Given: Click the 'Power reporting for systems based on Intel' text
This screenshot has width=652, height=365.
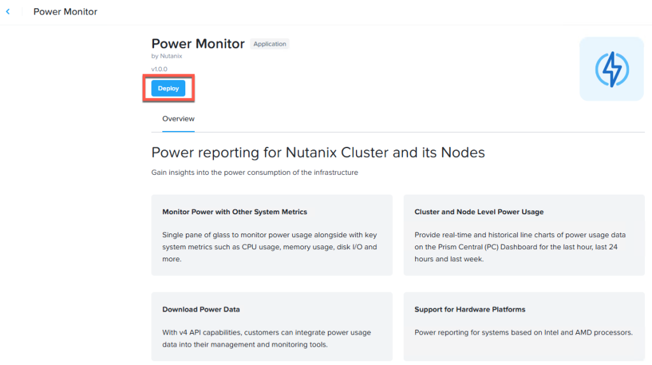Looking at the screenshot, I should 523,333.
